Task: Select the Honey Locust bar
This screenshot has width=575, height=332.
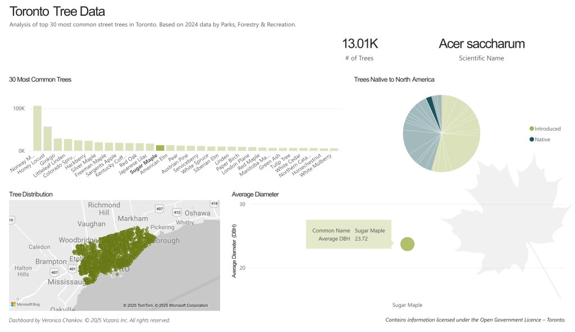Action: point(48,139)
